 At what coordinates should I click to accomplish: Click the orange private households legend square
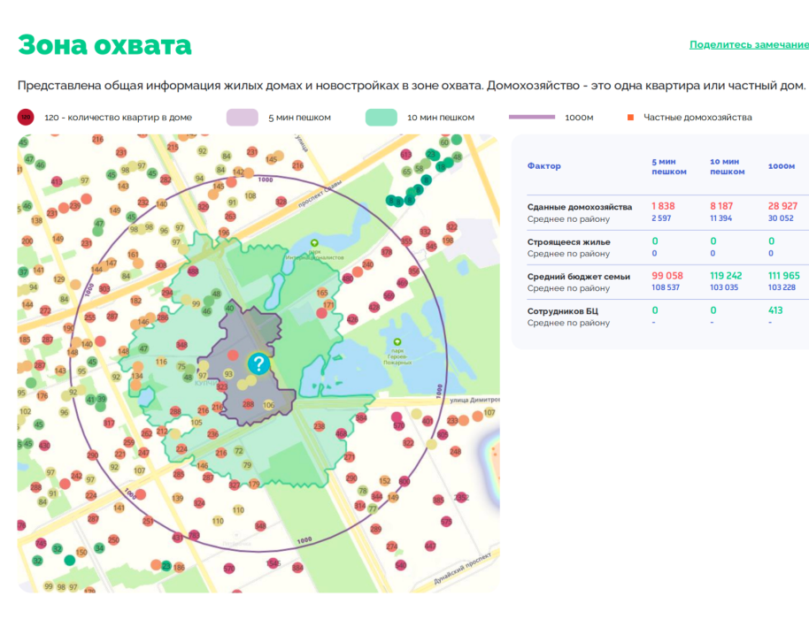coord(630,117)
